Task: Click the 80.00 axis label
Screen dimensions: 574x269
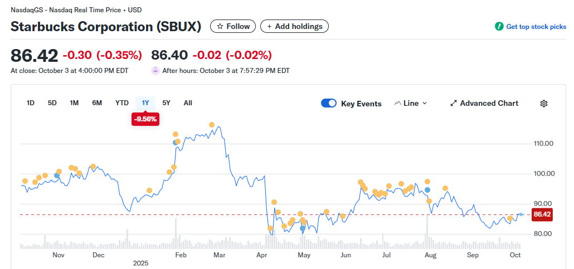Action: [x=543, y=234]
